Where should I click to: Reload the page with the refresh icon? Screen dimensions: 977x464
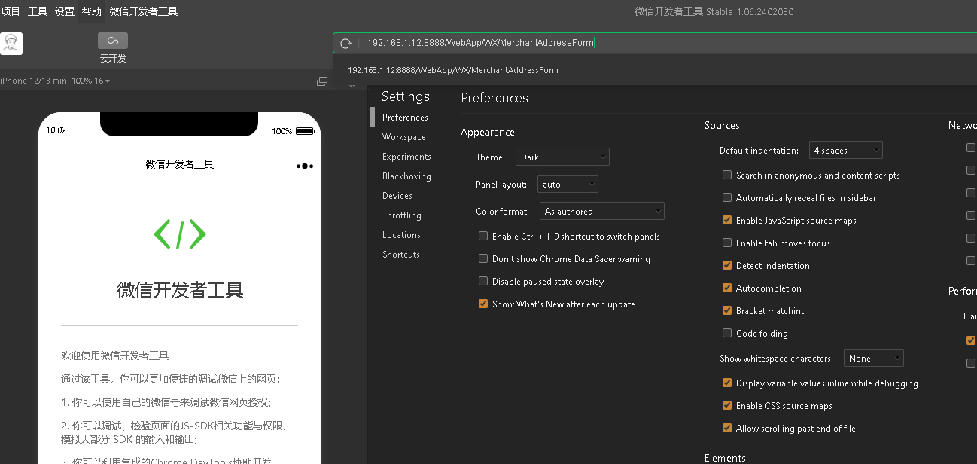click(x=346, y=44)
